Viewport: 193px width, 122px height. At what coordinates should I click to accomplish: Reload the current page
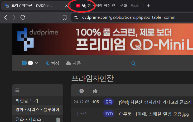click(23, 17)
